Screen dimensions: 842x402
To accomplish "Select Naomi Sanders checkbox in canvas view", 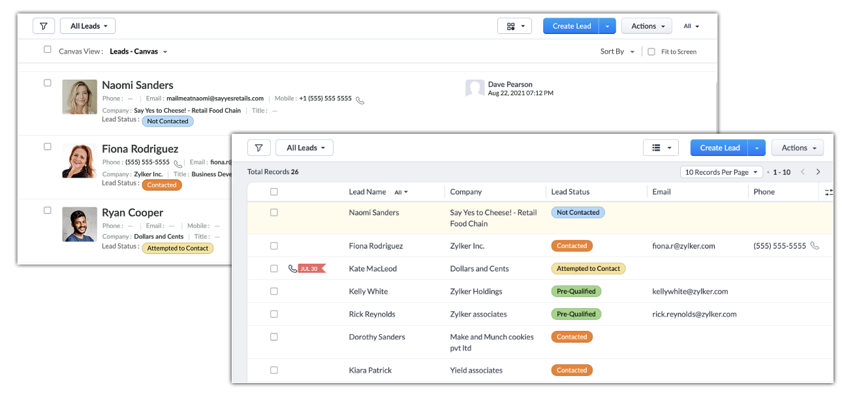I will pos(47,83).
